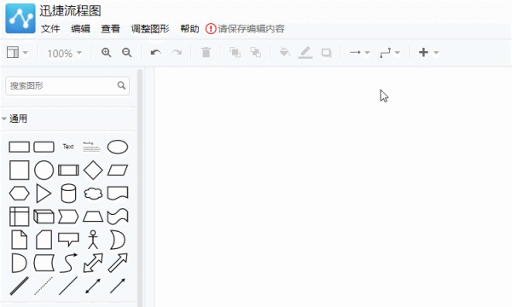Select the heading textbox shape
This screenshot has width=512, height=307.
(x=91, y=147)
